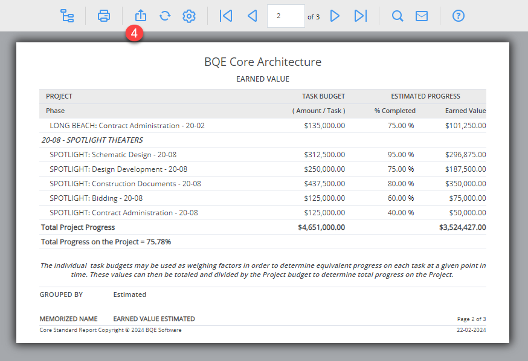The height and width of the screenshot is (361, 528).
Task: Open the help question mark icon
Action: 459,16
